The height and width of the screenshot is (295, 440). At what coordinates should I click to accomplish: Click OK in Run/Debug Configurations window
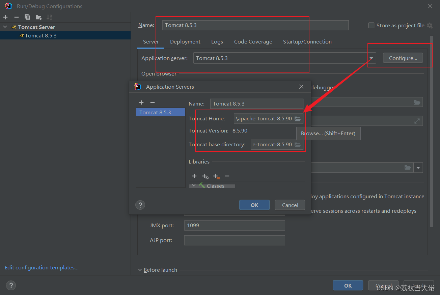348,286
